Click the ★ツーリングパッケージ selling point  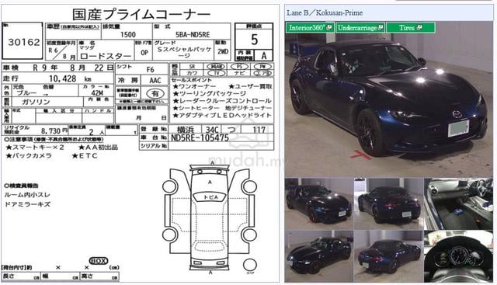[209, 93]
